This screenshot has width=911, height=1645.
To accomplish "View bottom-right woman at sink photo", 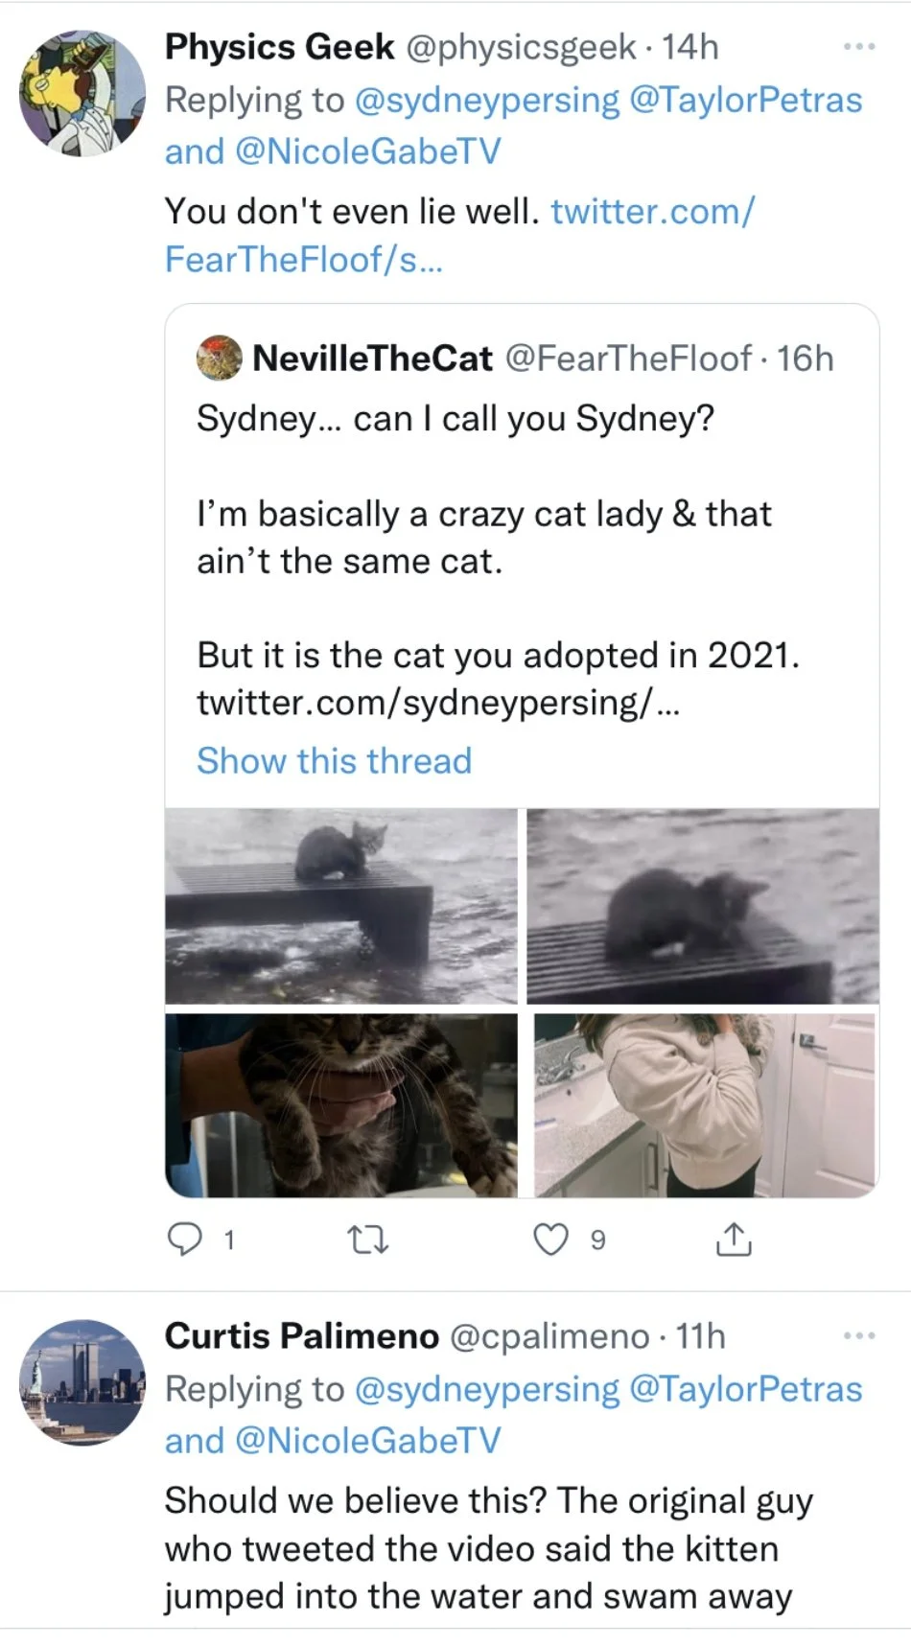I will (705, 1105).
